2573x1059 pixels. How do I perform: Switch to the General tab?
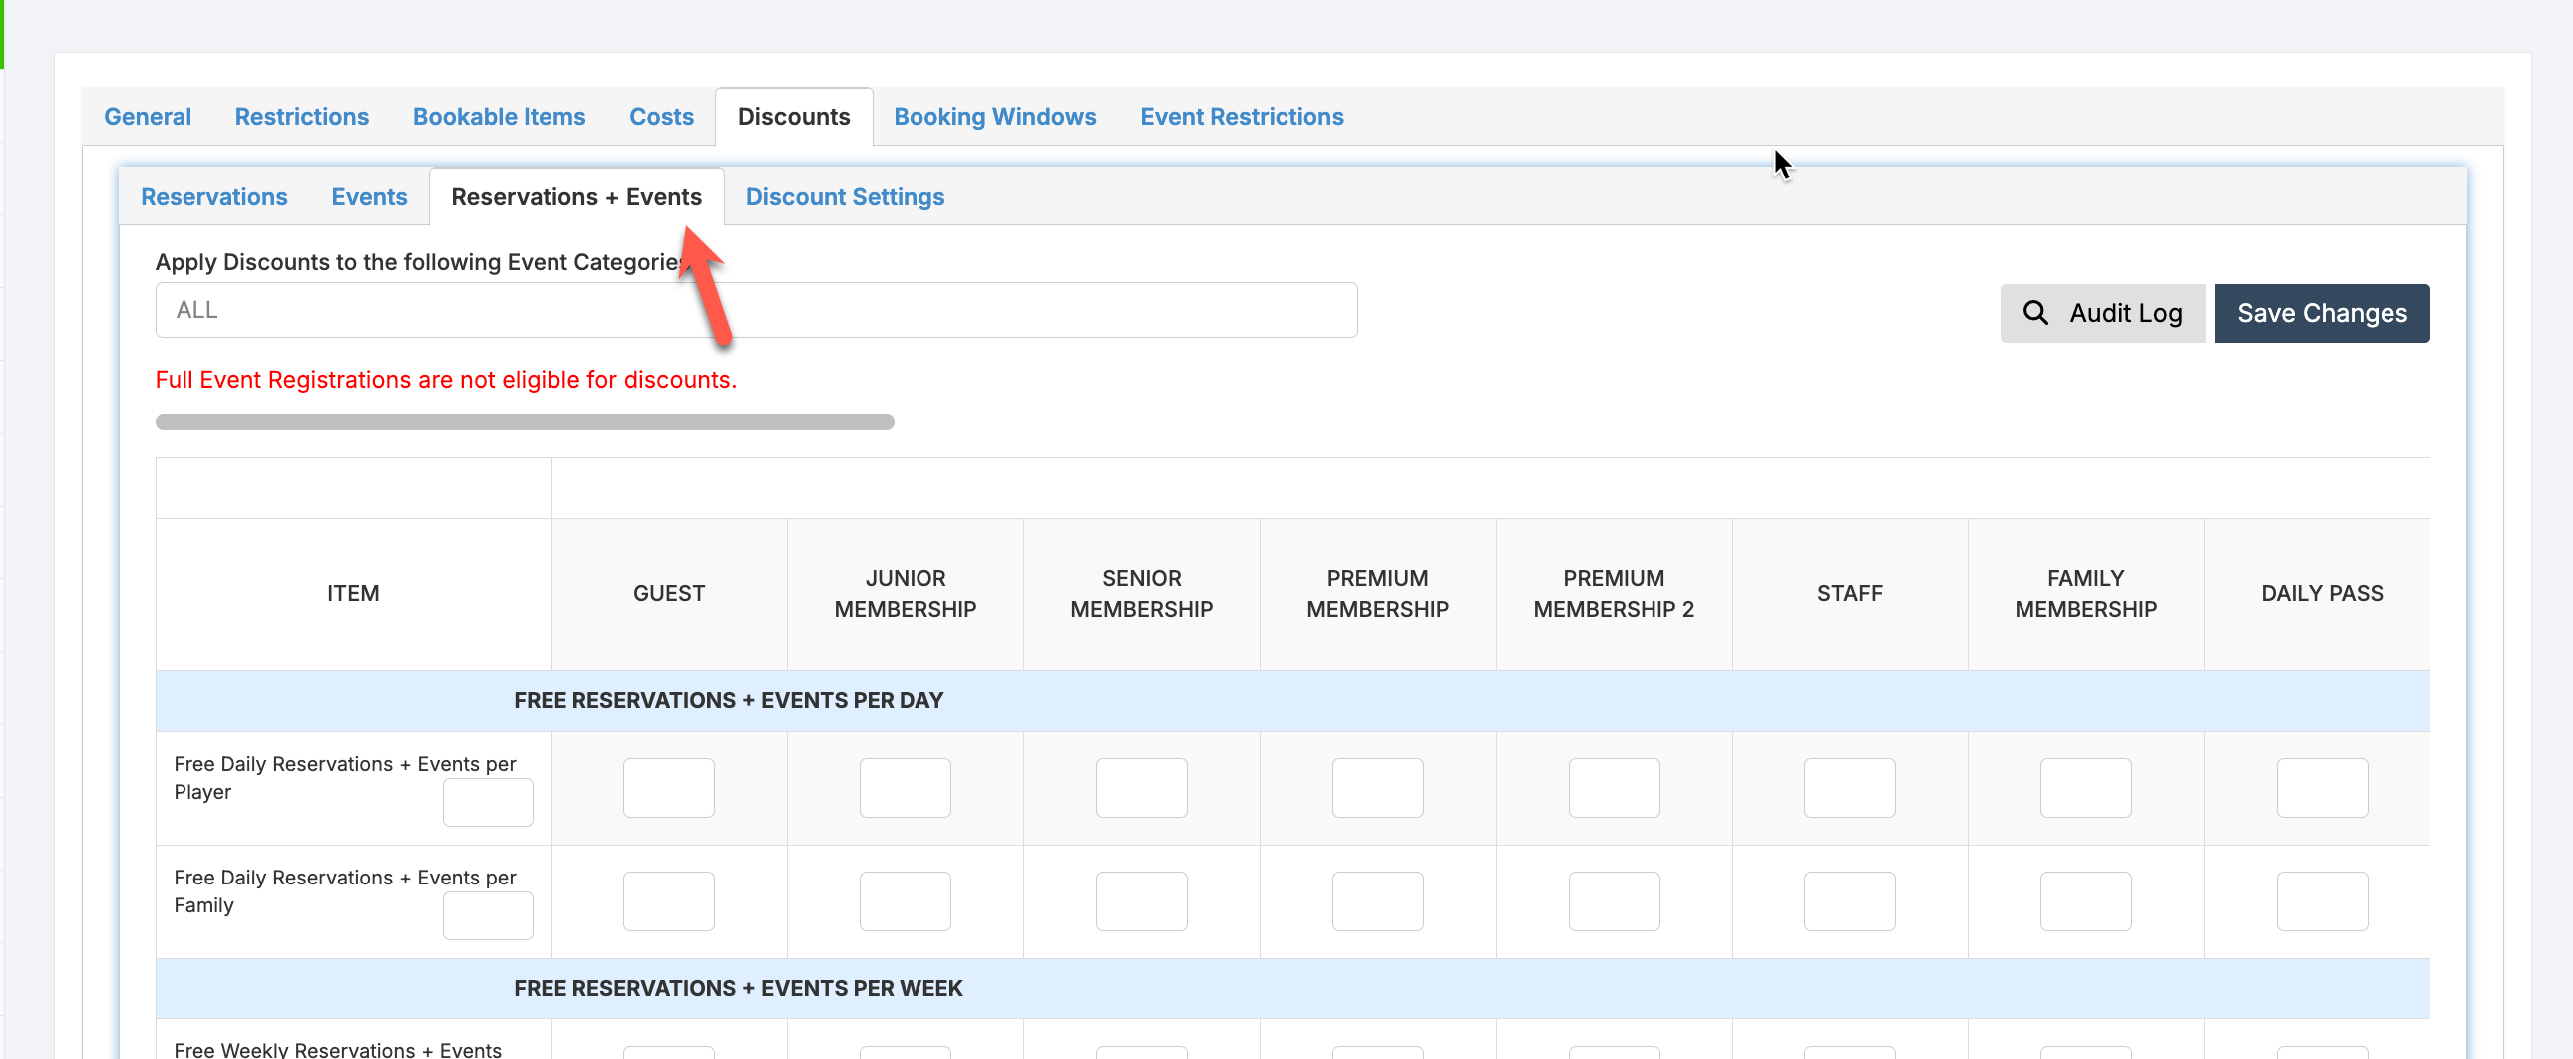pyautogui.click(x=147, y=116)
